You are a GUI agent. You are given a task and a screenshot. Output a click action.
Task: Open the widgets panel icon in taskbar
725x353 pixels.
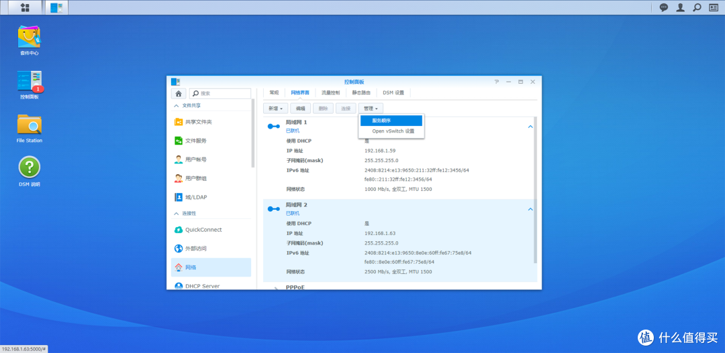click(x=714, y=7)
